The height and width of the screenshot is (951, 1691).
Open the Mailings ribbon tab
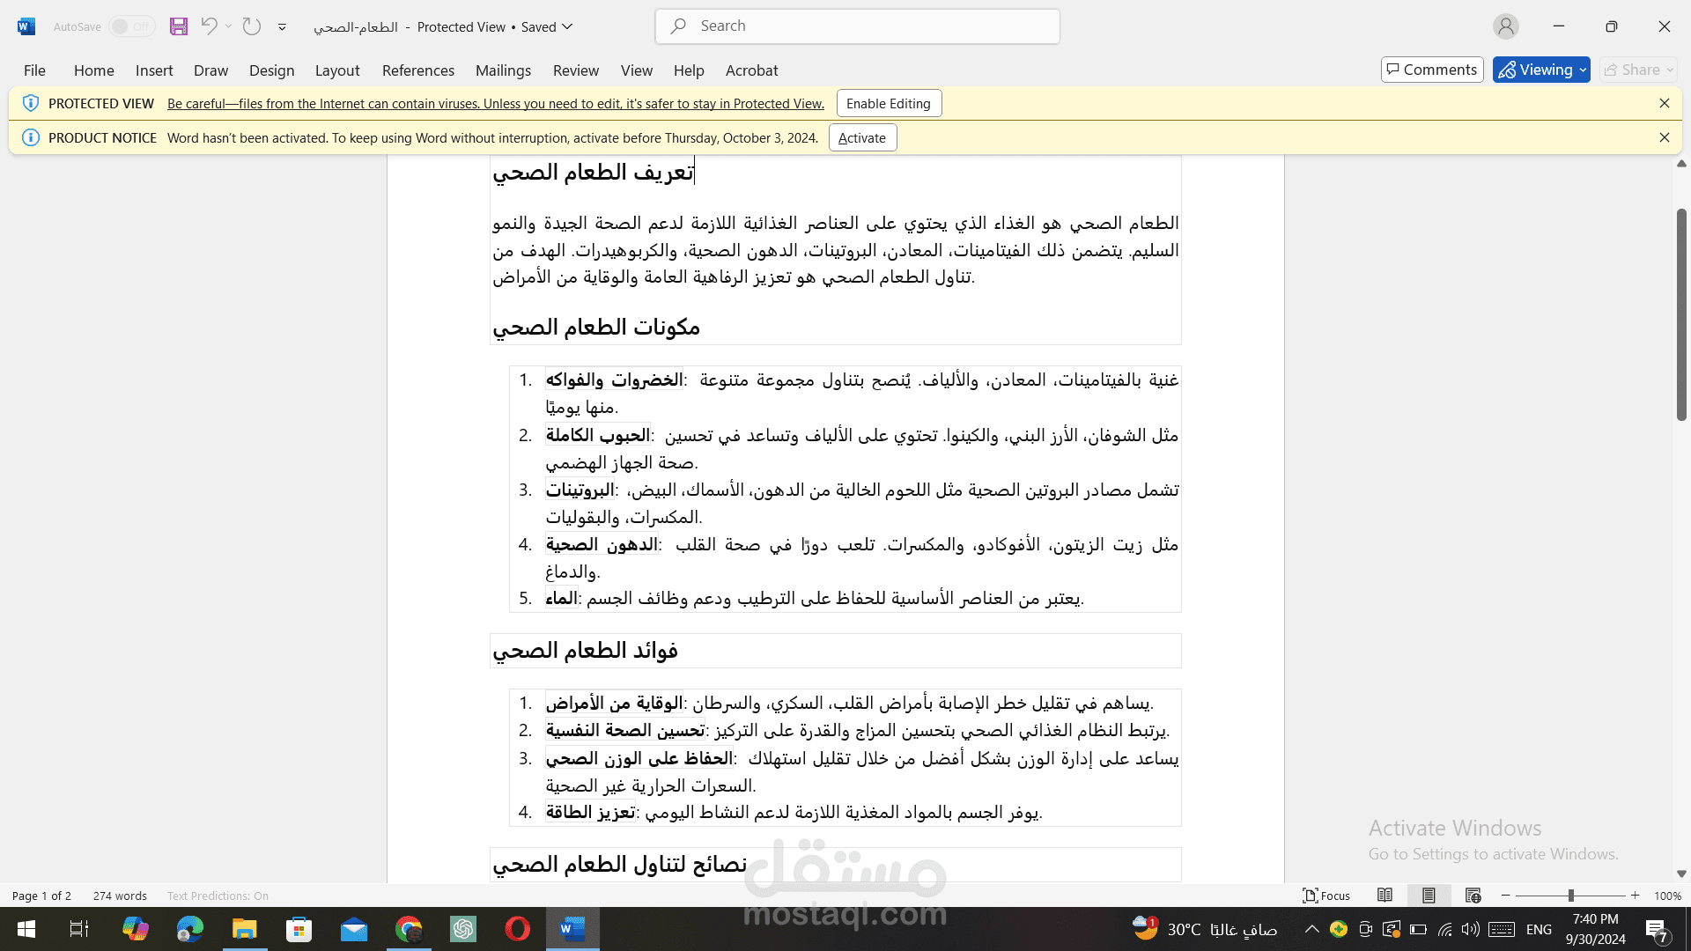pos(503,70)
